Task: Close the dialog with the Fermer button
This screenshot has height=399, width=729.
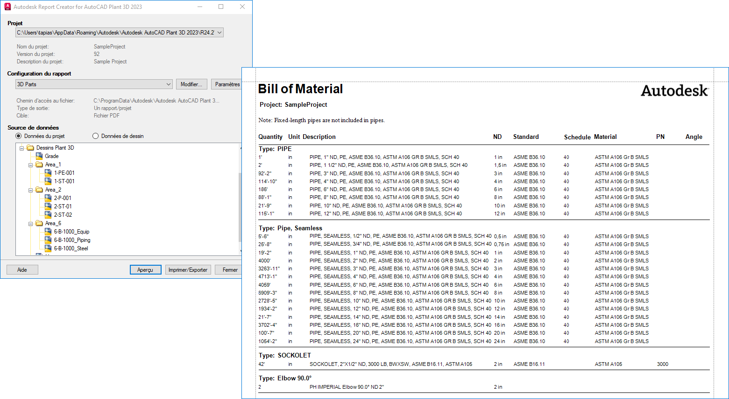Action: tap(229, 270)
